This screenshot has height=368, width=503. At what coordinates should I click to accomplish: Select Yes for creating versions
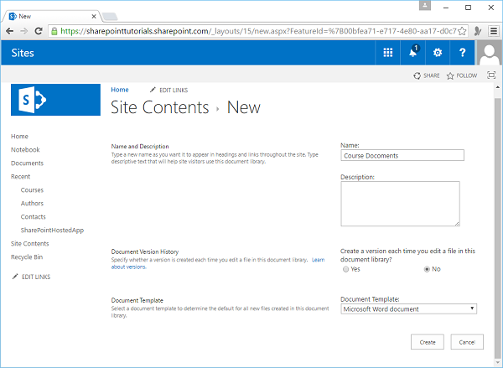(x=346, y=269)
